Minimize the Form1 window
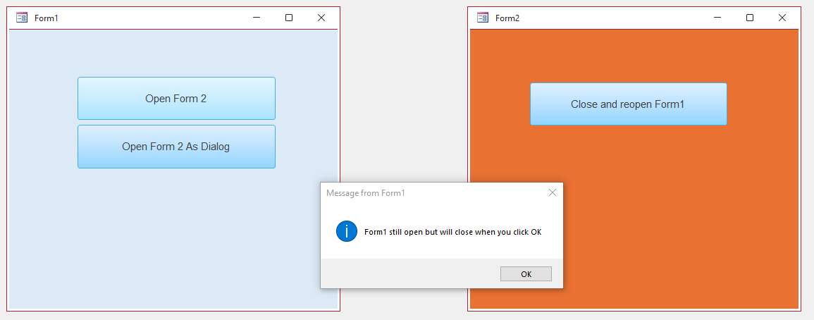Viewport: 814px width, 320px height. pyautogui.click(x=257, y=18)
